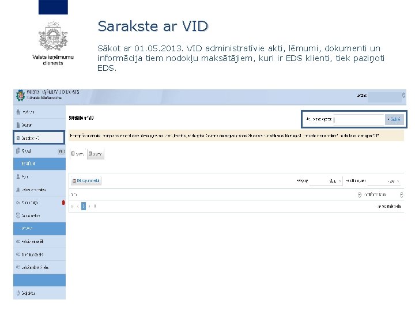The height and width of the screenshot is (311, 415).
Task: Click the red alert dot in the sidebar
Action: pyautogui.click(x=63, y=203)
